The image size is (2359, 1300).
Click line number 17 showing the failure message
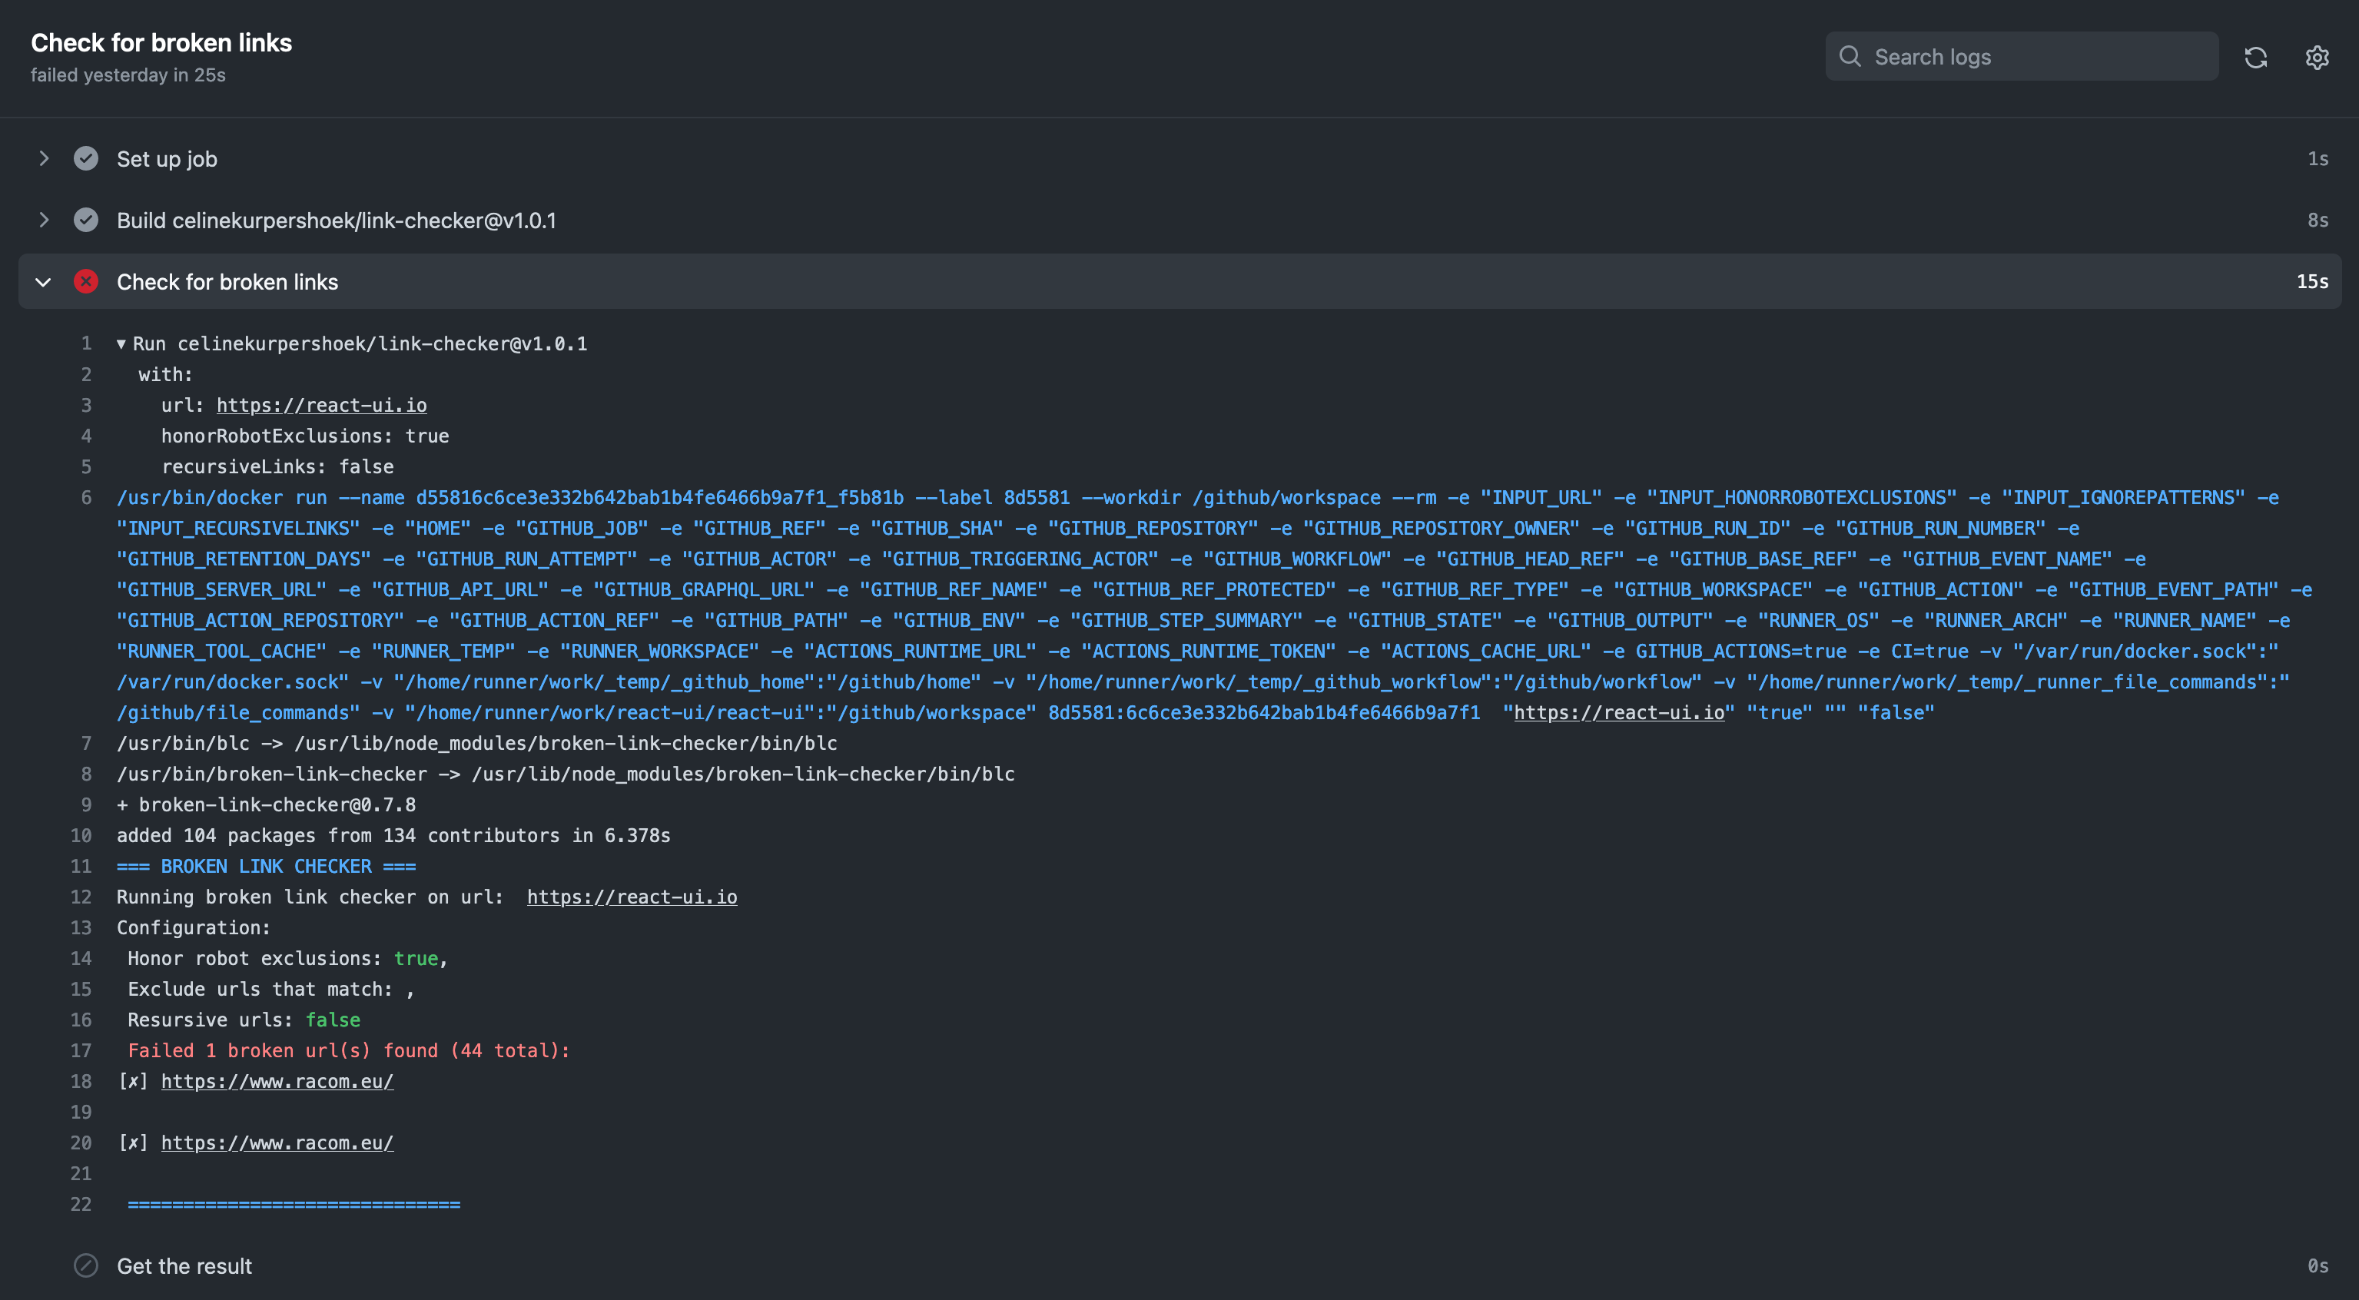(x=81, y=1050)
